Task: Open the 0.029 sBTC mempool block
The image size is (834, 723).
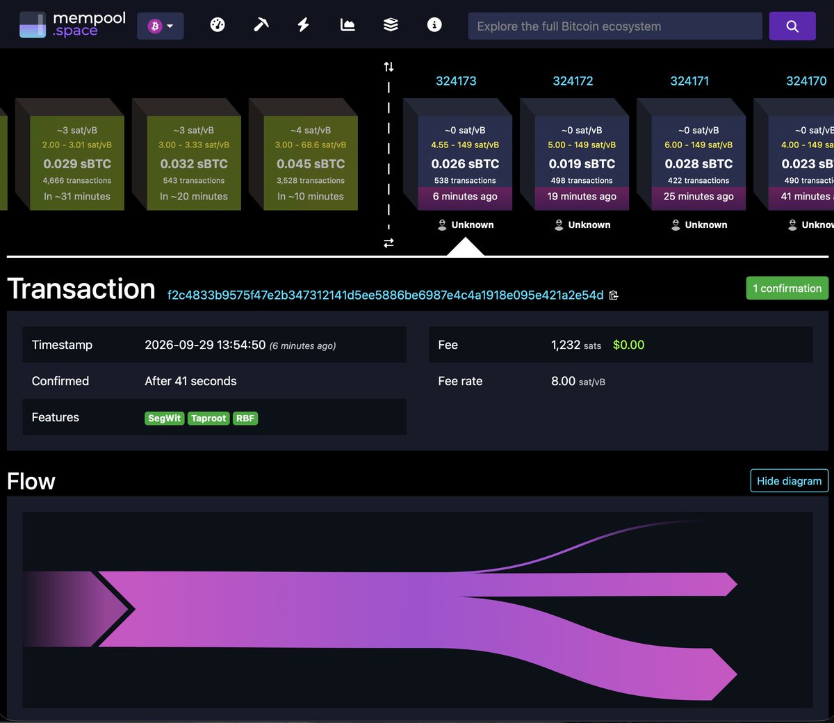Action: point(77,163)
